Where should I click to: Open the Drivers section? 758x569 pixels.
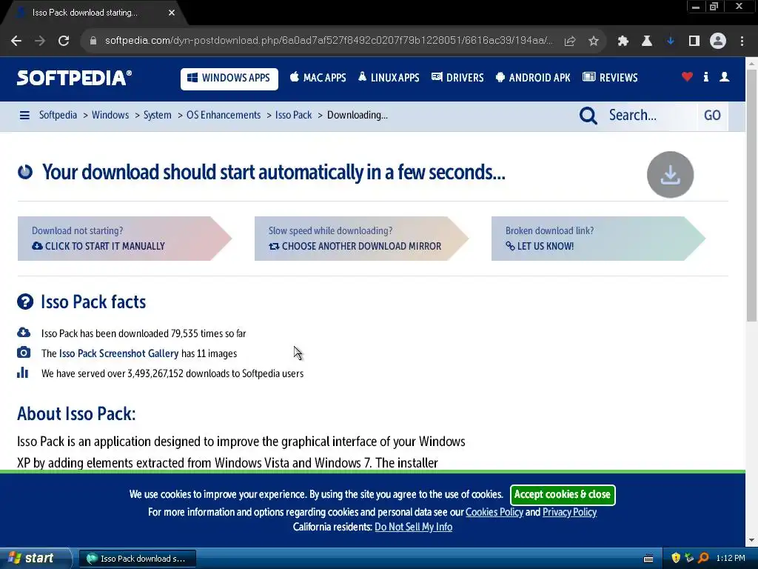point(457,78)
